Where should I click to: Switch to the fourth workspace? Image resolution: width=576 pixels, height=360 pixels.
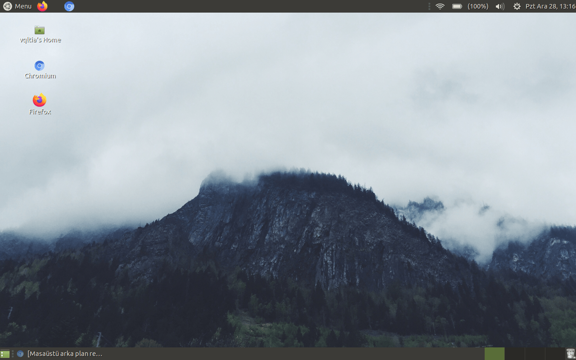pyautogui.click(x=555, y=354)
